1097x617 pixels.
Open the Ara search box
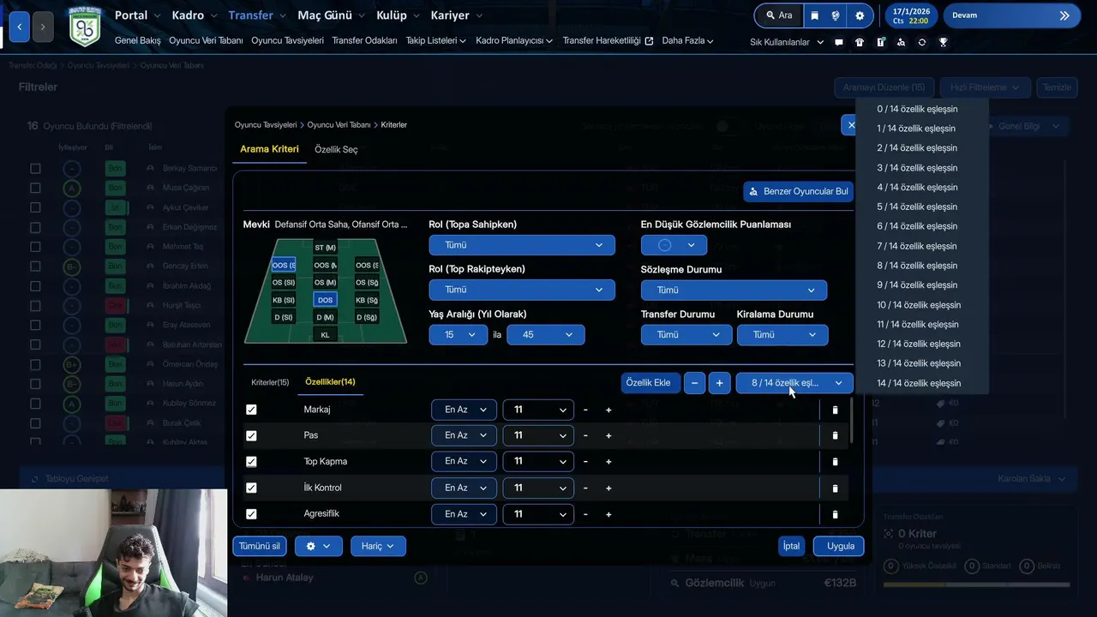(778, 15)
